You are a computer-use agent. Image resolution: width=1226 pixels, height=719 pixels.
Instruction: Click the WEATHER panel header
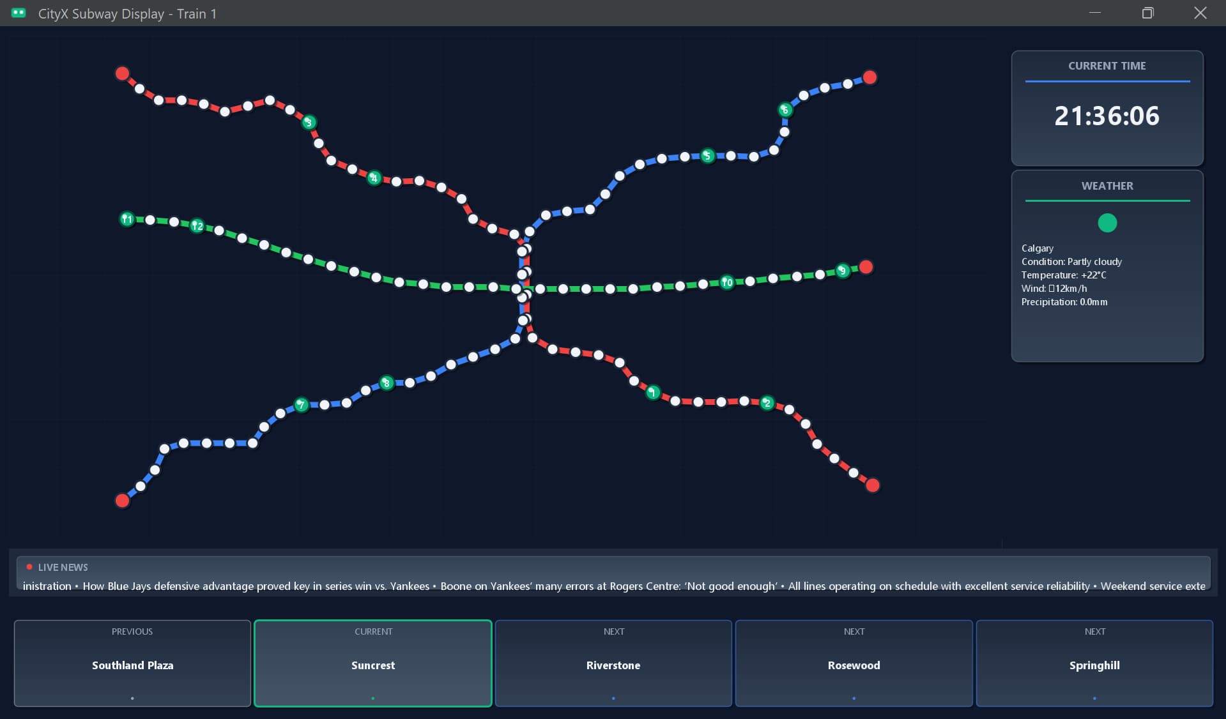(1107, 186)
